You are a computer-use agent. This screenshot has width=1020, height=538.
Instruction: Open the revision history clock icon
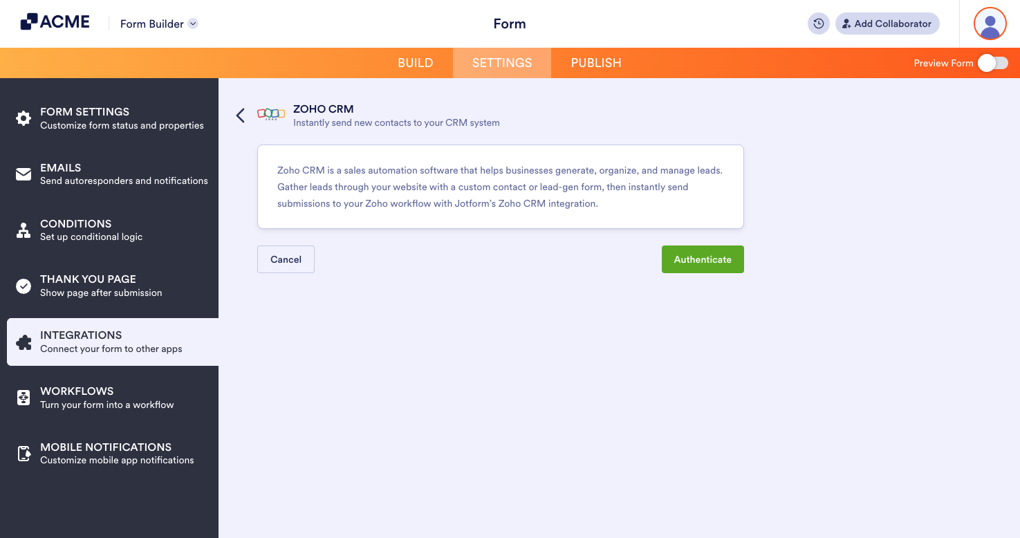pyautogui.click(x=818, y=23)
